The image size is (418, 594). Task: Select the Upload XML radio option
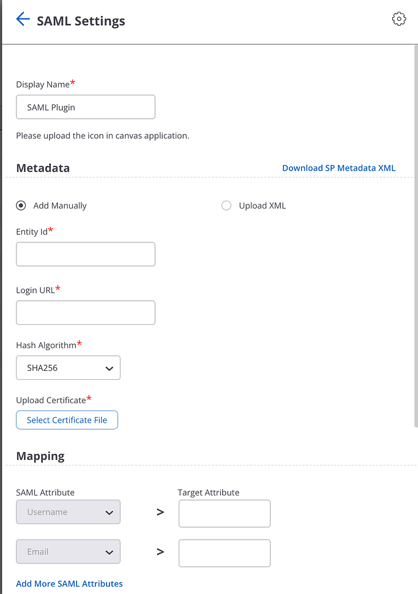pos(226,206)
